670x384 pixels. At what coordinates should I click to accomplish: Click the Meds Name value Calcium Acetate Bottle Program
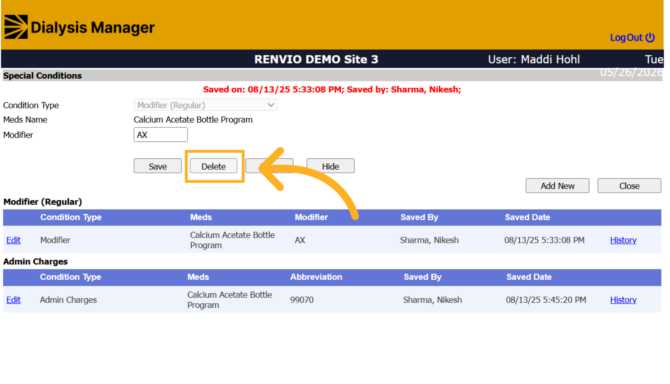[x=193, y=120]
